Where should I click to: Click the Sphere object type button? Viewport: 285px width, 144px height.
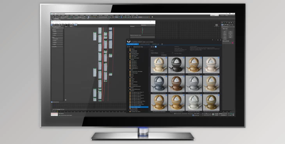tap(225, 33)
